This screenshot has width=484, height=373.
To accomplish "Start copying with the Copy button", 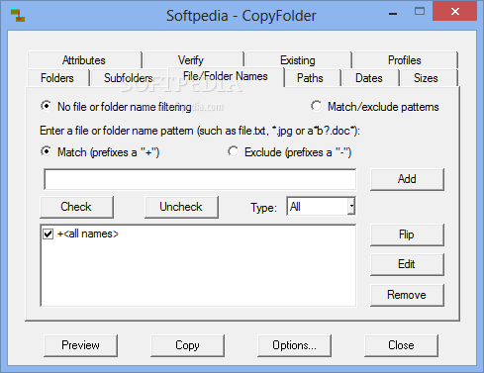I will pyautogui.click(x=187, y=345).
